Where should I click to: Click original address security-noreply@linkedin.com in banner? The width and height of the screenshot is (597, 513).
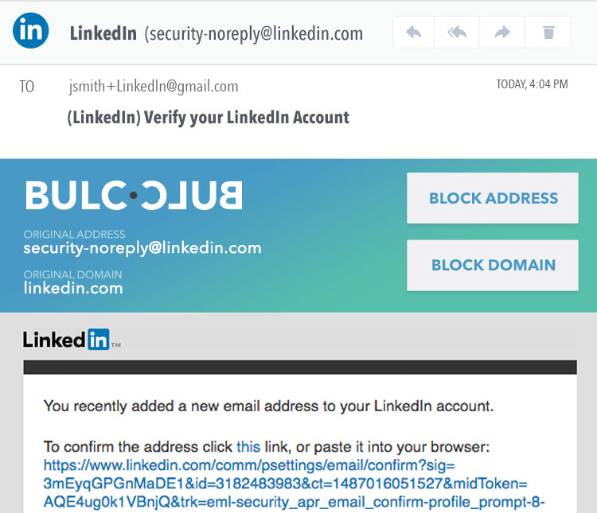coord(142,248)
